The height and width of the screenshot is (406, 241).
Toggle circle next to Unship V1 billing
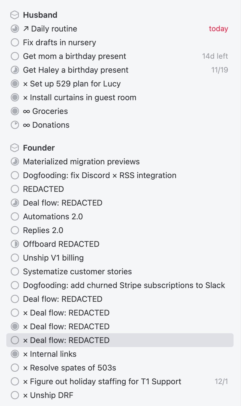click(x=15, y=258)
